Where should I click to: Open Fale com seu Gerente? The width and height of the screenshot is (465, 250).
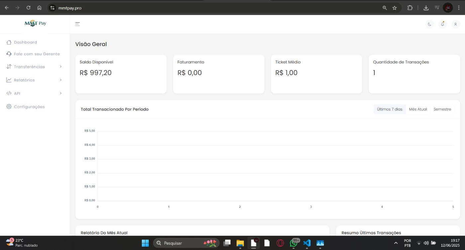(37, 54)
